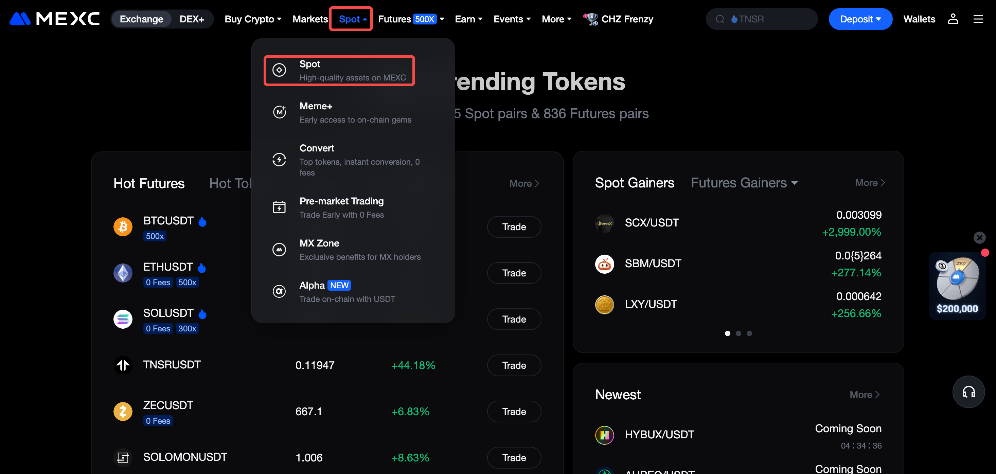Open the user profile icon
Screen dimensions: 996x474
(x=953, y=19)
